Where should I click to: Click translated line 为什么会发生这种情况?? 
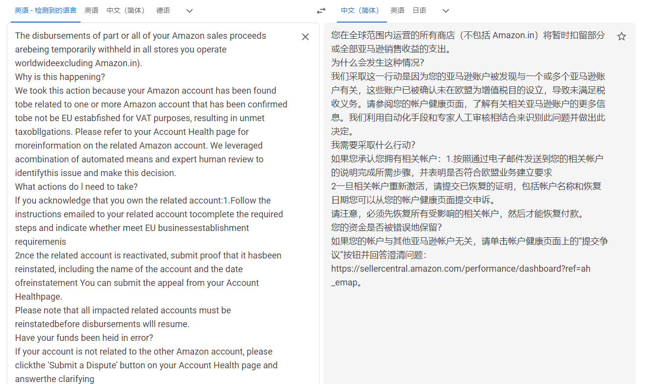[x=378, y=63]
